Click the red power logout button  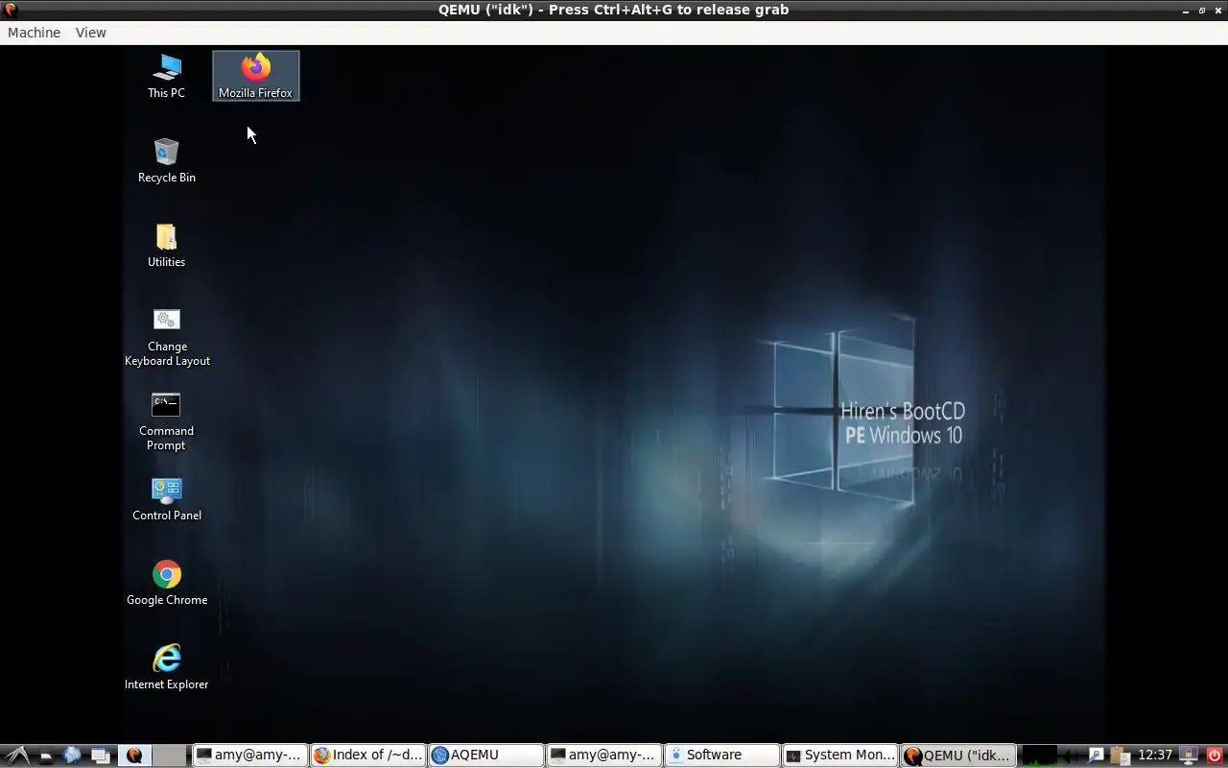pos(1215,756)
